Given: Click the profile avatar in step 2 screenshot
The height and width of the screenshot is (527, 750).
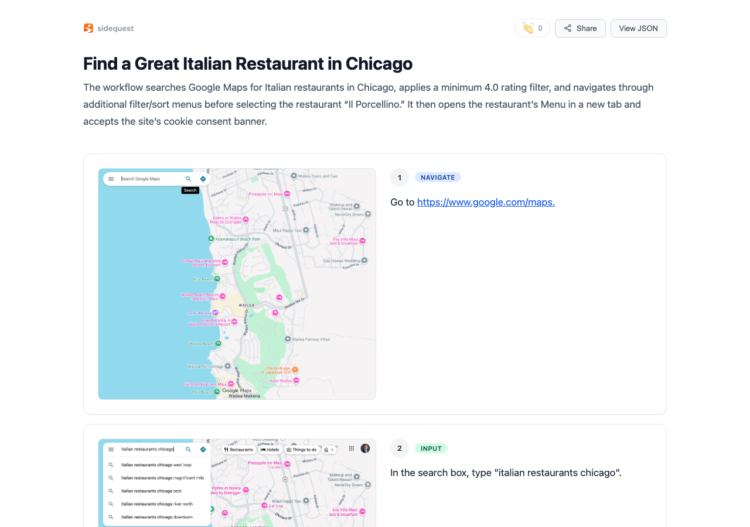Looking at the screenshot, I should 365,449.
